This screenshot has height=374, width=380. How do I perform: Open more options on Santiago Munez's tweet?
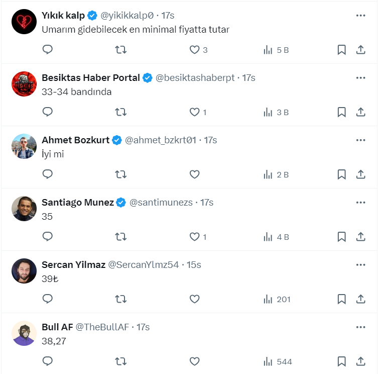[x=360, y=203]
